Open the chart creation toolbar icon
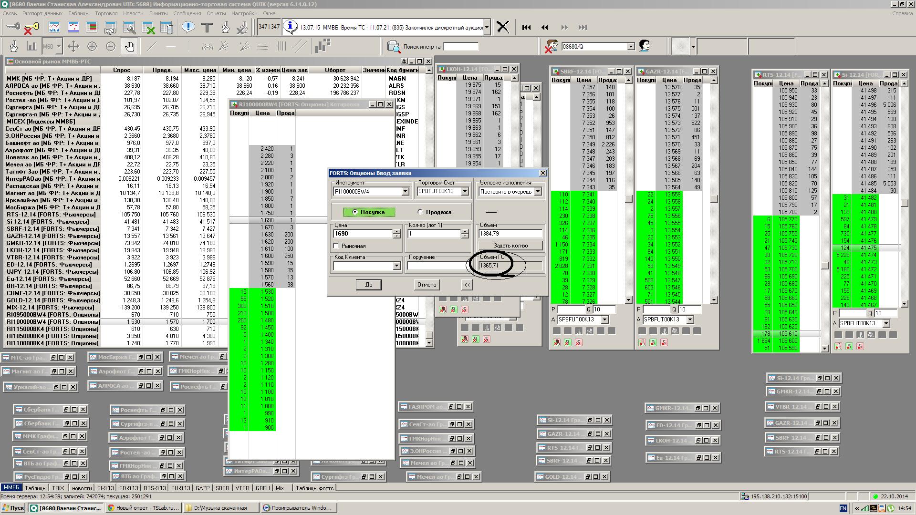The height and width of the screenshot is (515, 916). click(54, 28)
